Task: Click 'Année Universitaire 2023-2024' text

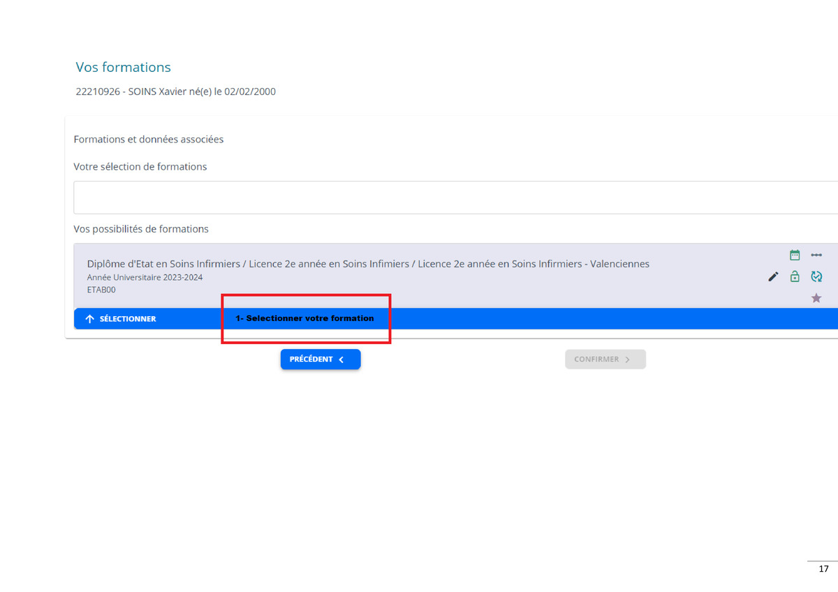Action: click(145, 277)
